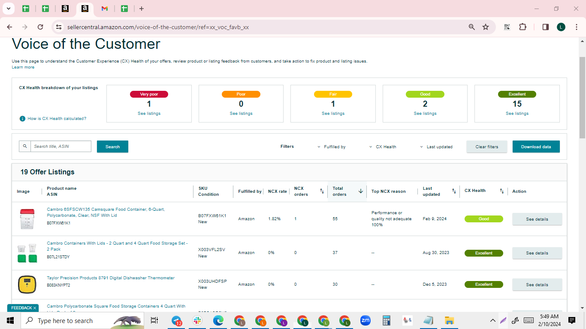Open the QR code extension

(507, 27)
